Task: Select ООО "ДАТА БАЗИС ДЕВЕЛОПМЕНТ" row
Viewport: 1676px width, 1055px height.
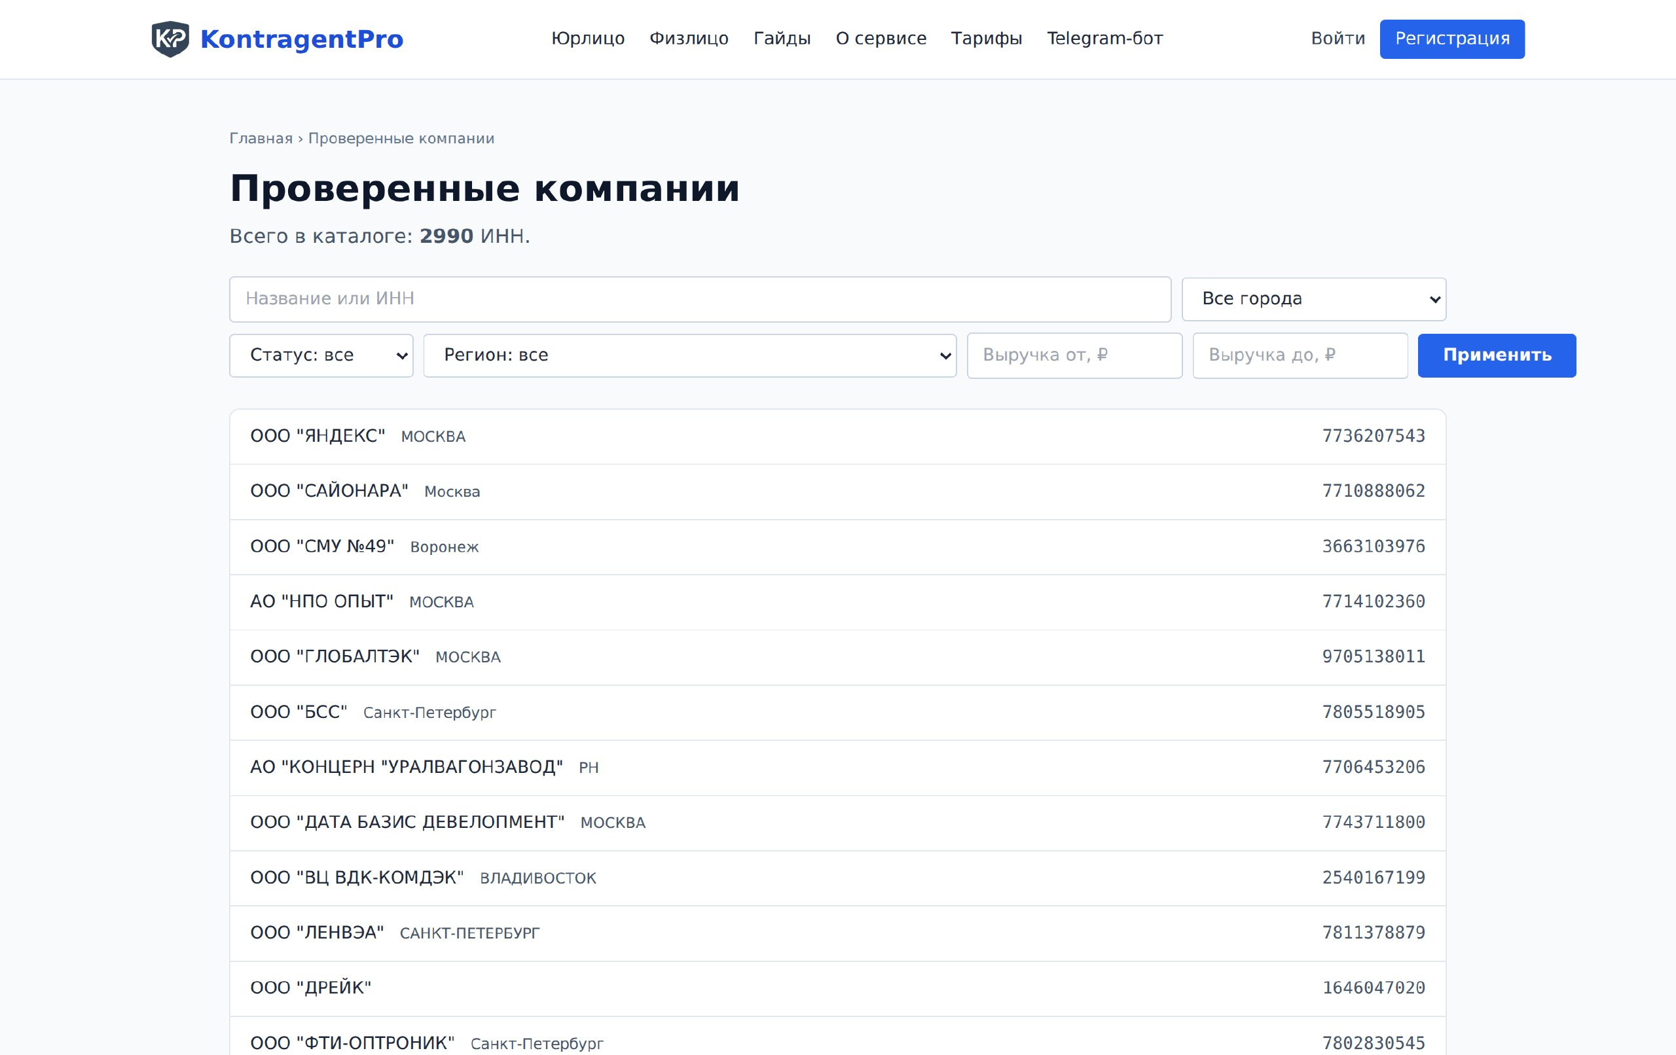Action: (x=837, y=823)
